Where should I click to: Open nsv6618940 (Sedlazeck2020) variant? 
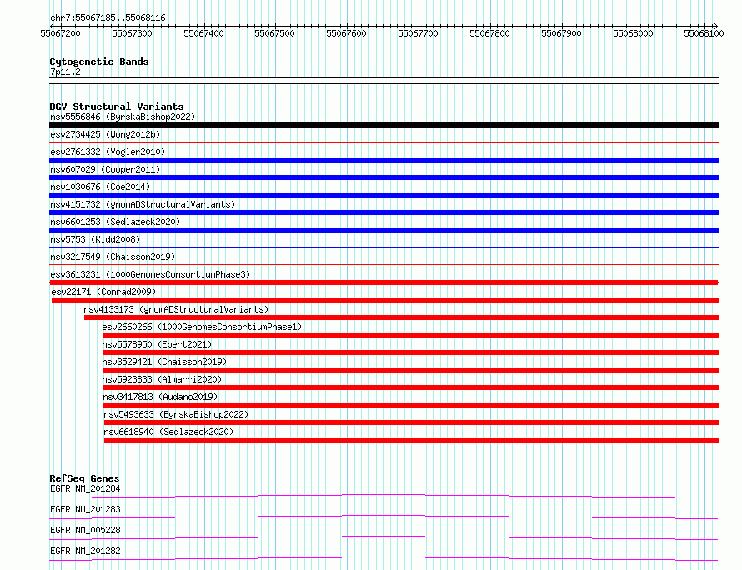click(x=168, y=432)
